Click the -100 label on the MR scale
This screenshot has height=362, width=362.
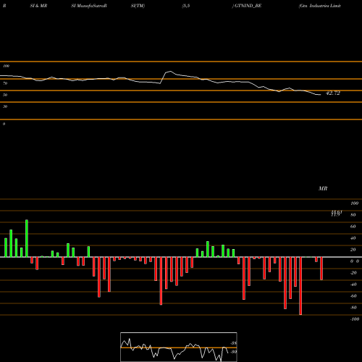355,319
